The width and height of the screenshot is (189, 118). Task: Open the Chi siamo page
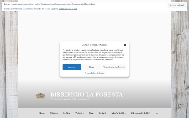(x=54, y=113)
